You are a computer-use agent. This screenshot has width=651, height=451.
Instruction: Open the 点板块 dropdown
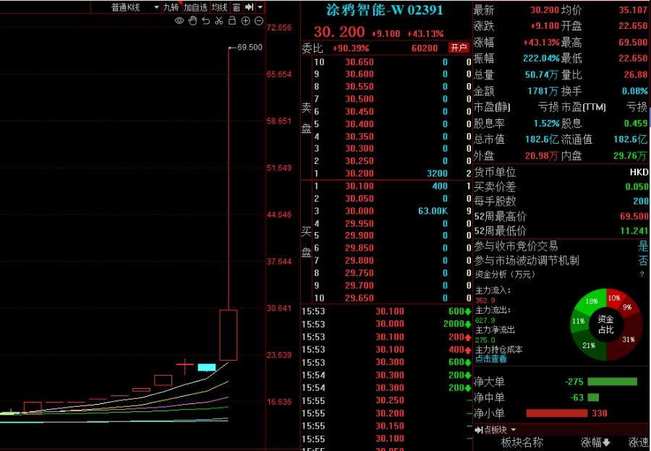(495, 430)
